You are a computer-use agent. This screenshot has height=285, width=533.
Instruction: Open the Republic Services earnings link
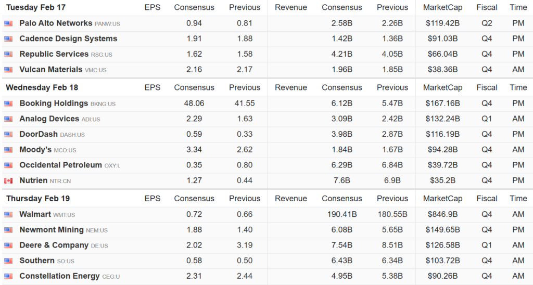coord(54,54)
